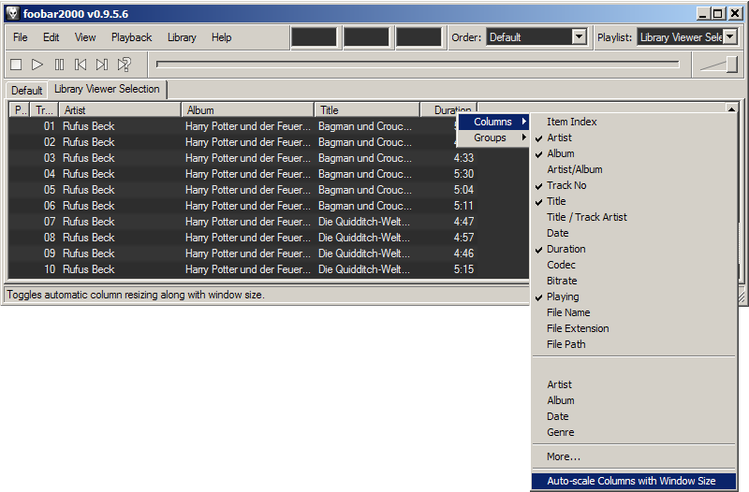The image size is (749, 492).
Task: Click playlist scrollbar up arrow
Action: coord(731,109)
